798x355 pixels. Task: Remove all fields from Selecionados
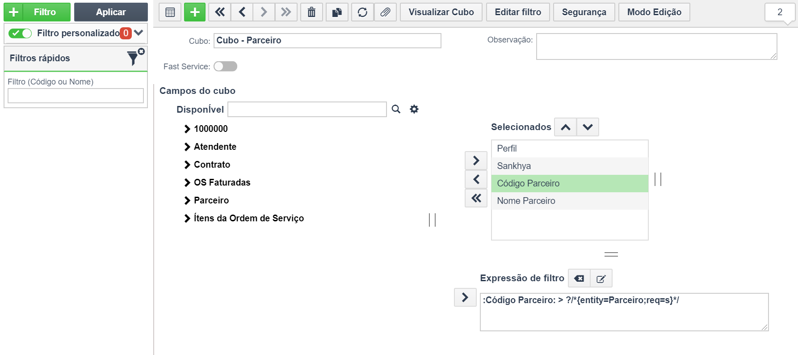[x=476, y=198]
